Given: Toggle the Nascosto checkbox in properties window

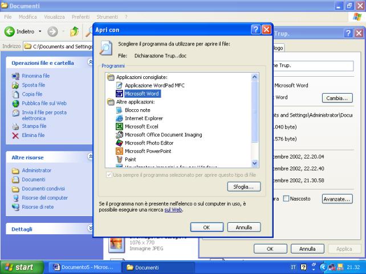Looking at the screenshot, I should click(286, 198).
